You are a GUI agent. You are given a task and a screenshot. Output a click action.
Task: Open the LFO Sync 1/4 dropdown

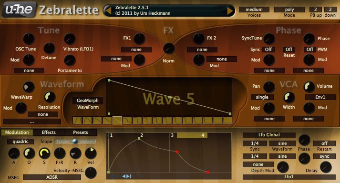(x=255, y=143)
